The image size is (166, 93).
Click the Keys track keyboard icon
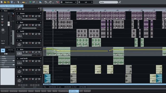click(x=19, y=53)
